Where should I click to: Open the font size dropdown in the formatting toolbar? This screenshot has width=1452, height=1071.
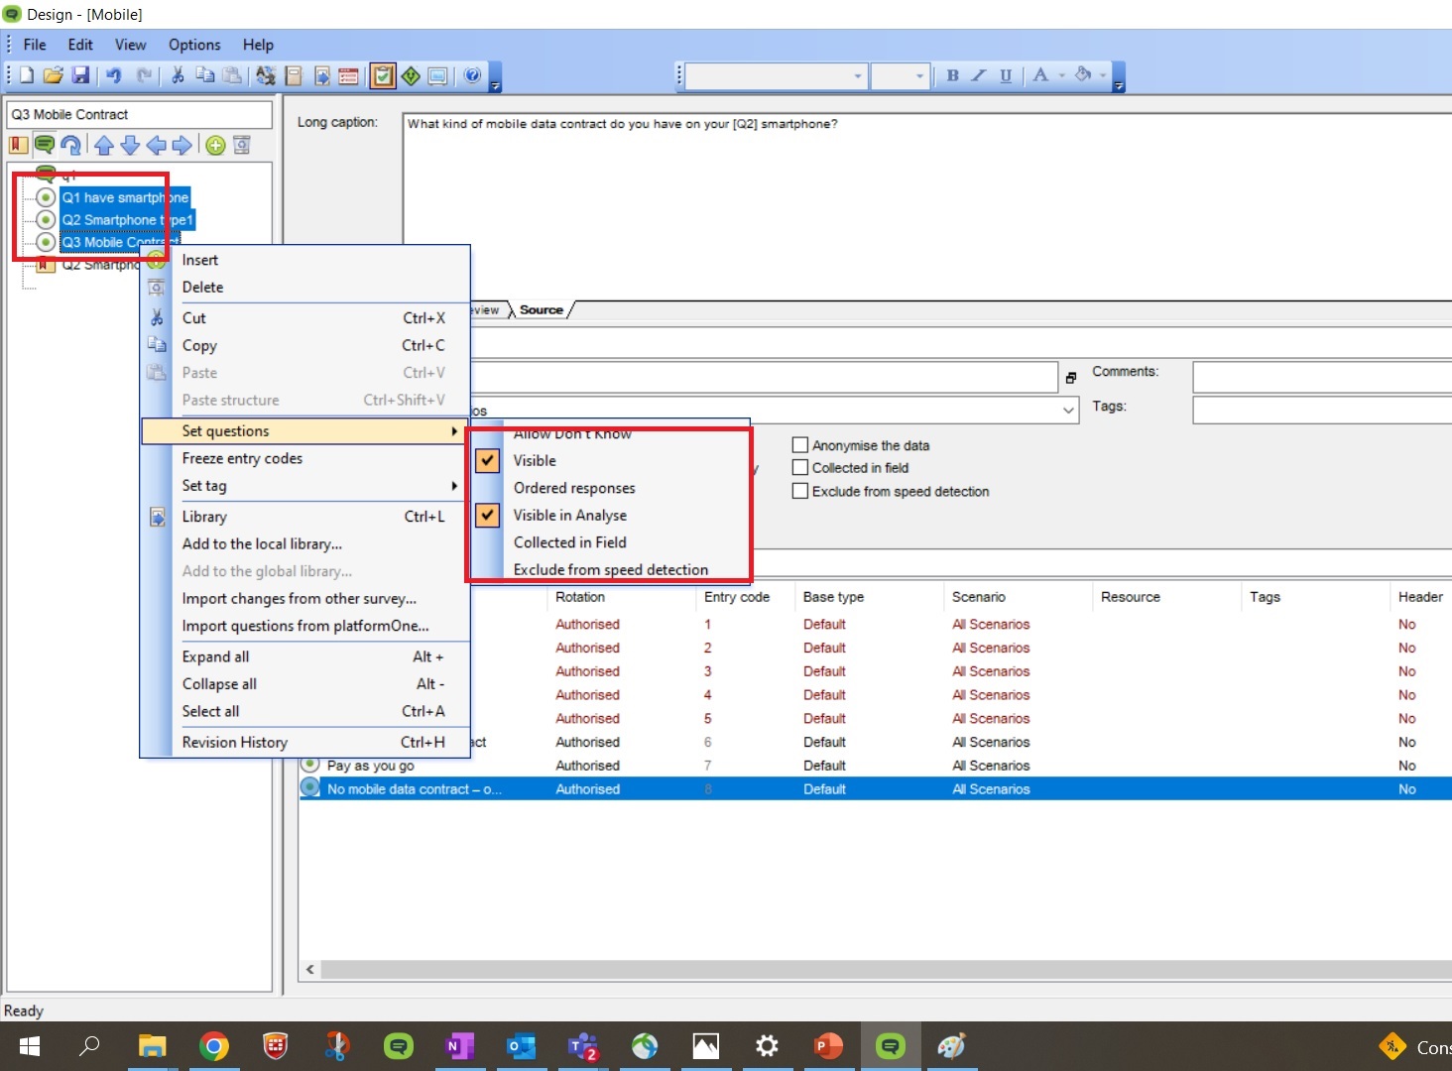(919, 75)
